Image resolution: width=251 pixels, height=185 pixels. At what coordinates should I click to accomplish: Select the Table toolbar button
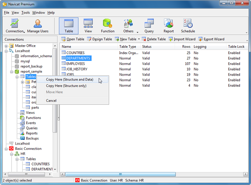pyautogui.click(x=69, y=26)
